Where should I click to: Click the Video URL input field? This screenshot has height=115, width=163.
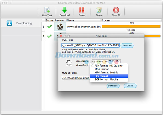(90, 45)
